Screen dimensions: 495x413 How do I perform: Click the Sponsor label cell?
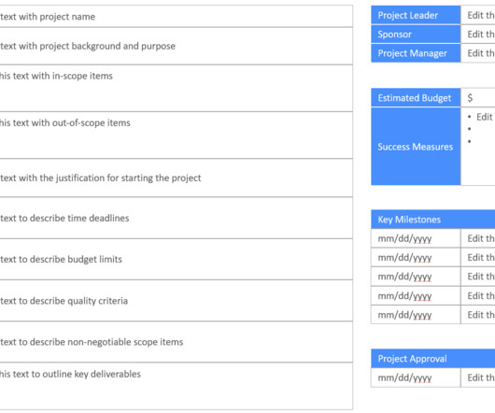click(416, 34)
